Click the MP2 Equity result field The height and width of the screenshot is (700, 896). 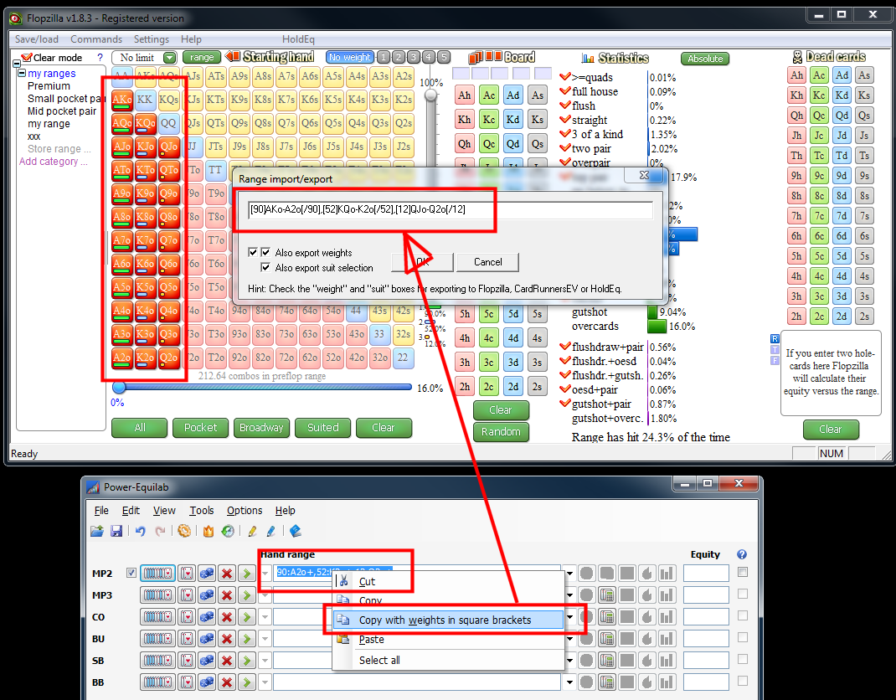(706, 573)
